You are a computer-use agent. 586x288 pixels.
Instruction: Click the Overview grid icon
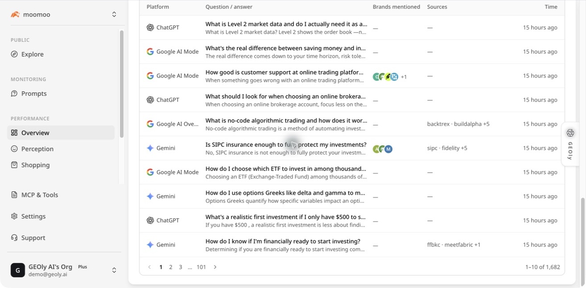[14, 133]
